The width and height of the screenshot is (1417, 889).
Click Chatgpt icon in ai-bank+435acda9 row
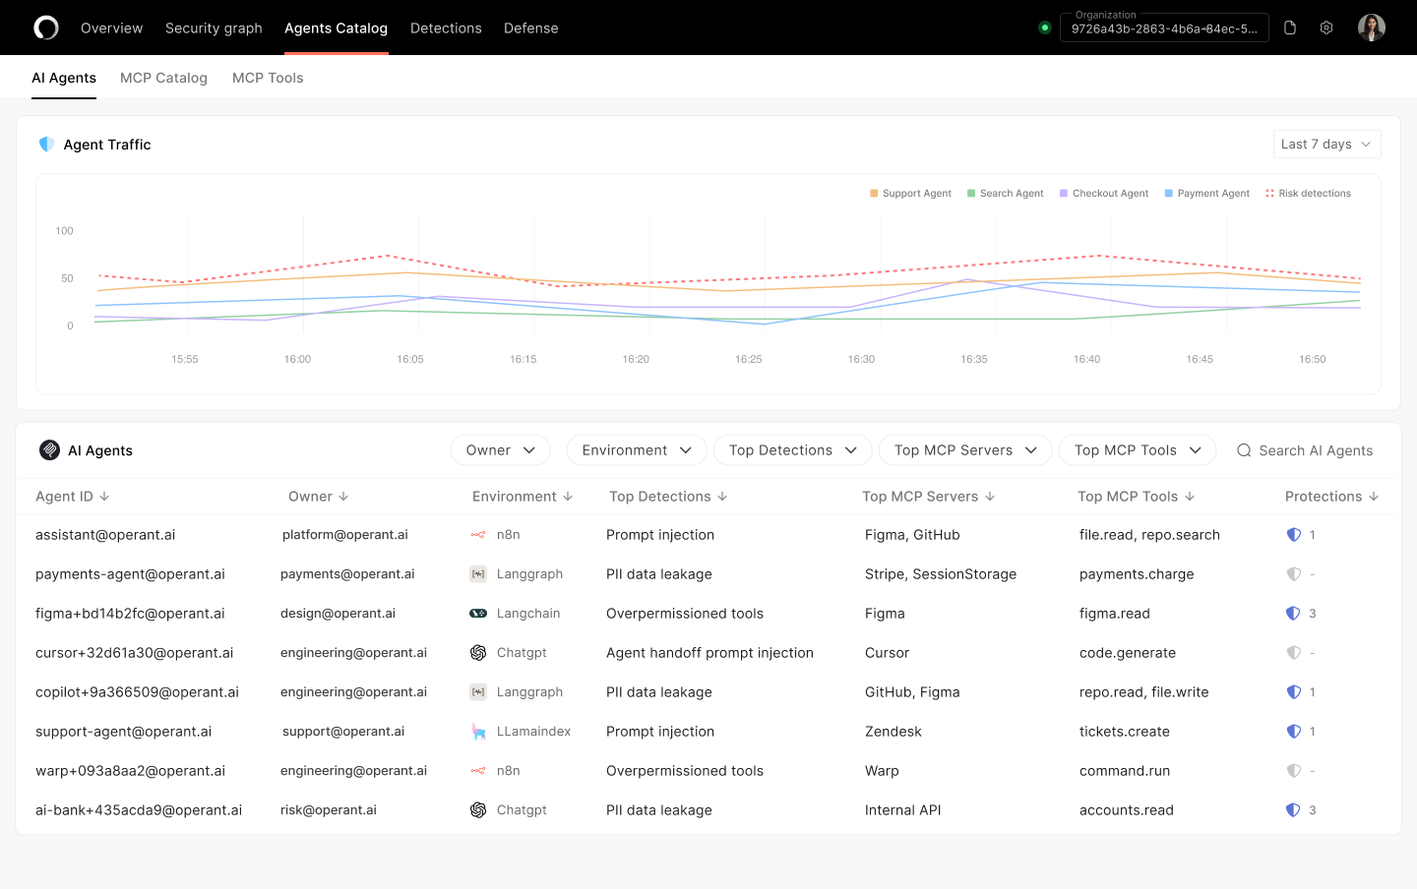coord(478,810)
